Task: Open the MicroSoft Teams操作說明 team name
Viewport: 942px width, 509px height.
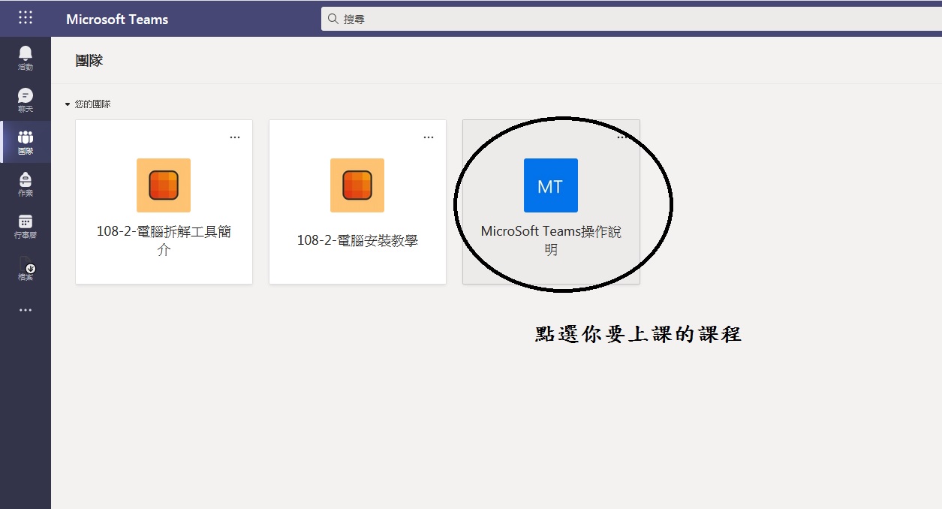Action: pos(551,240)
